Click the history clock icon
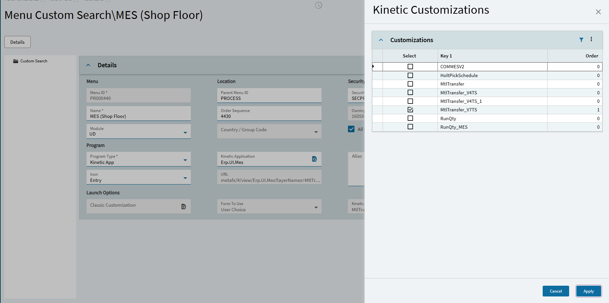The width and height of the screenshot is (609, 303). tap(319, 5)
